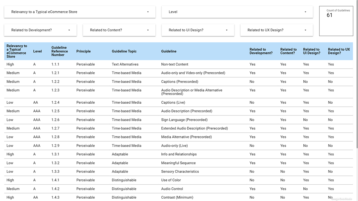Image resolution: width=358 pixels, height=201 pixels.
Task: Click reference number 1.2.4
Action: (55, 102)
